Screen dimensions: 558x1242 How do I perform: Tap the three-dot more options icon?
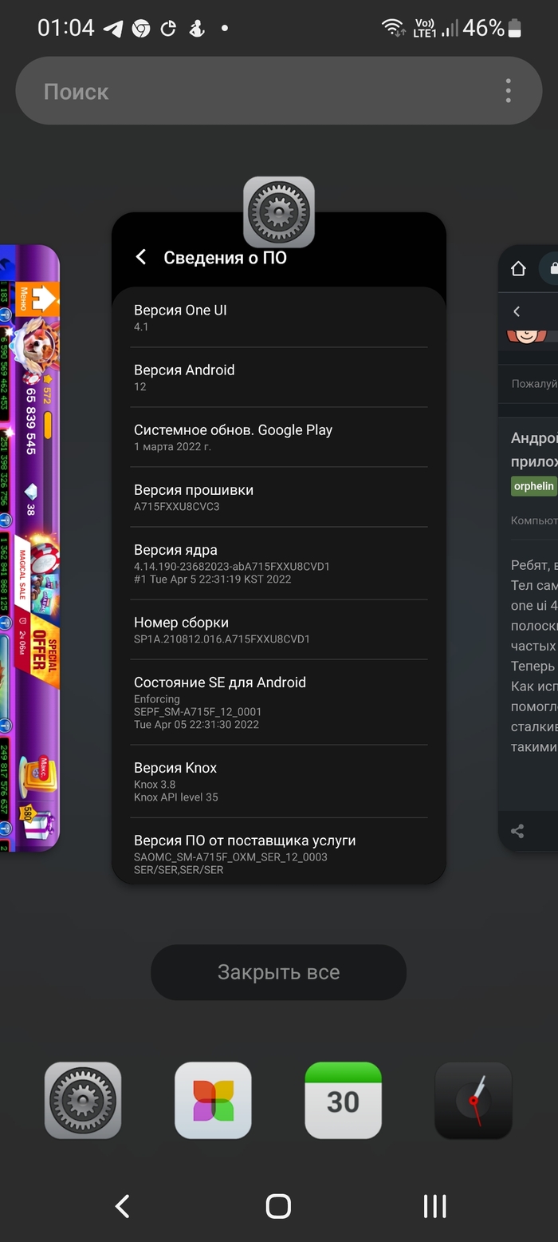click(508, 91)
